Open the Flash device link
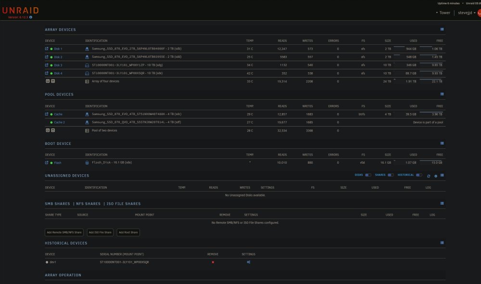481x284 pixels. pyautogui.click(x=58, y=163)
